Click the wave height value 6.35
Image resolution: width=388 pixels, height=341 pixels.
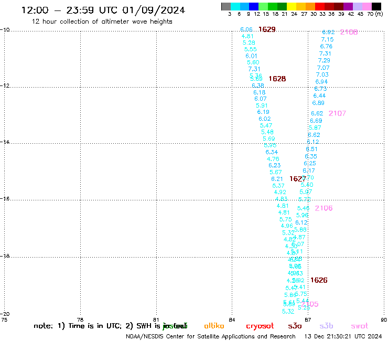point(311,156)
